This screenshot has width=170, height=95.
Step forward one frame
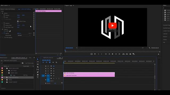point(116,54)
